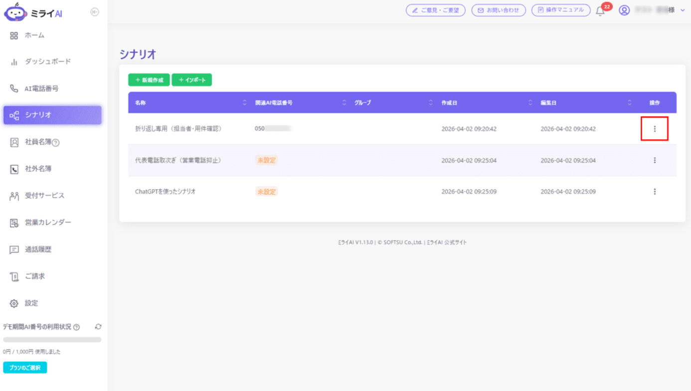Collapse the sidebar with the arrow icon
691x391 pixels.
coord(95,12)
